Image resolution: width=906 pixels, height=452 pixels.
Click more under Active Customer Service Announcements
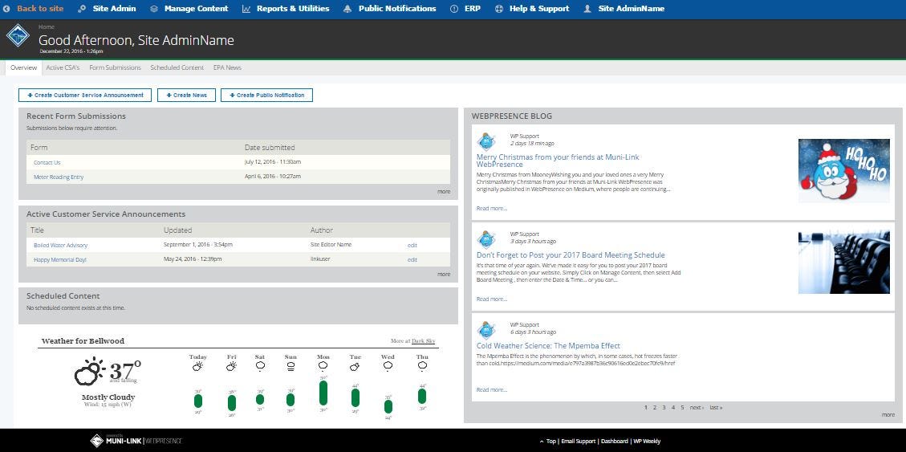coord(444,274)
